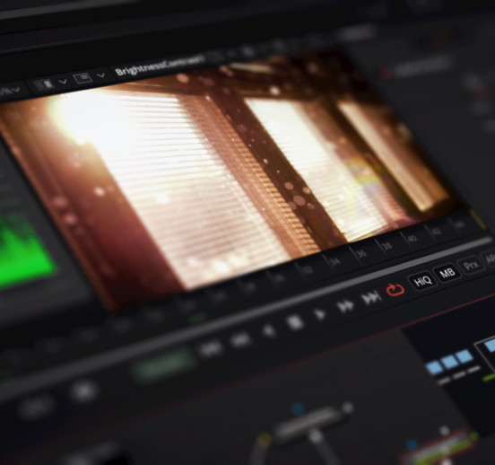Screen dimensions: 495x465
Task: Toggle the red loop playback button
Action: 395,289
